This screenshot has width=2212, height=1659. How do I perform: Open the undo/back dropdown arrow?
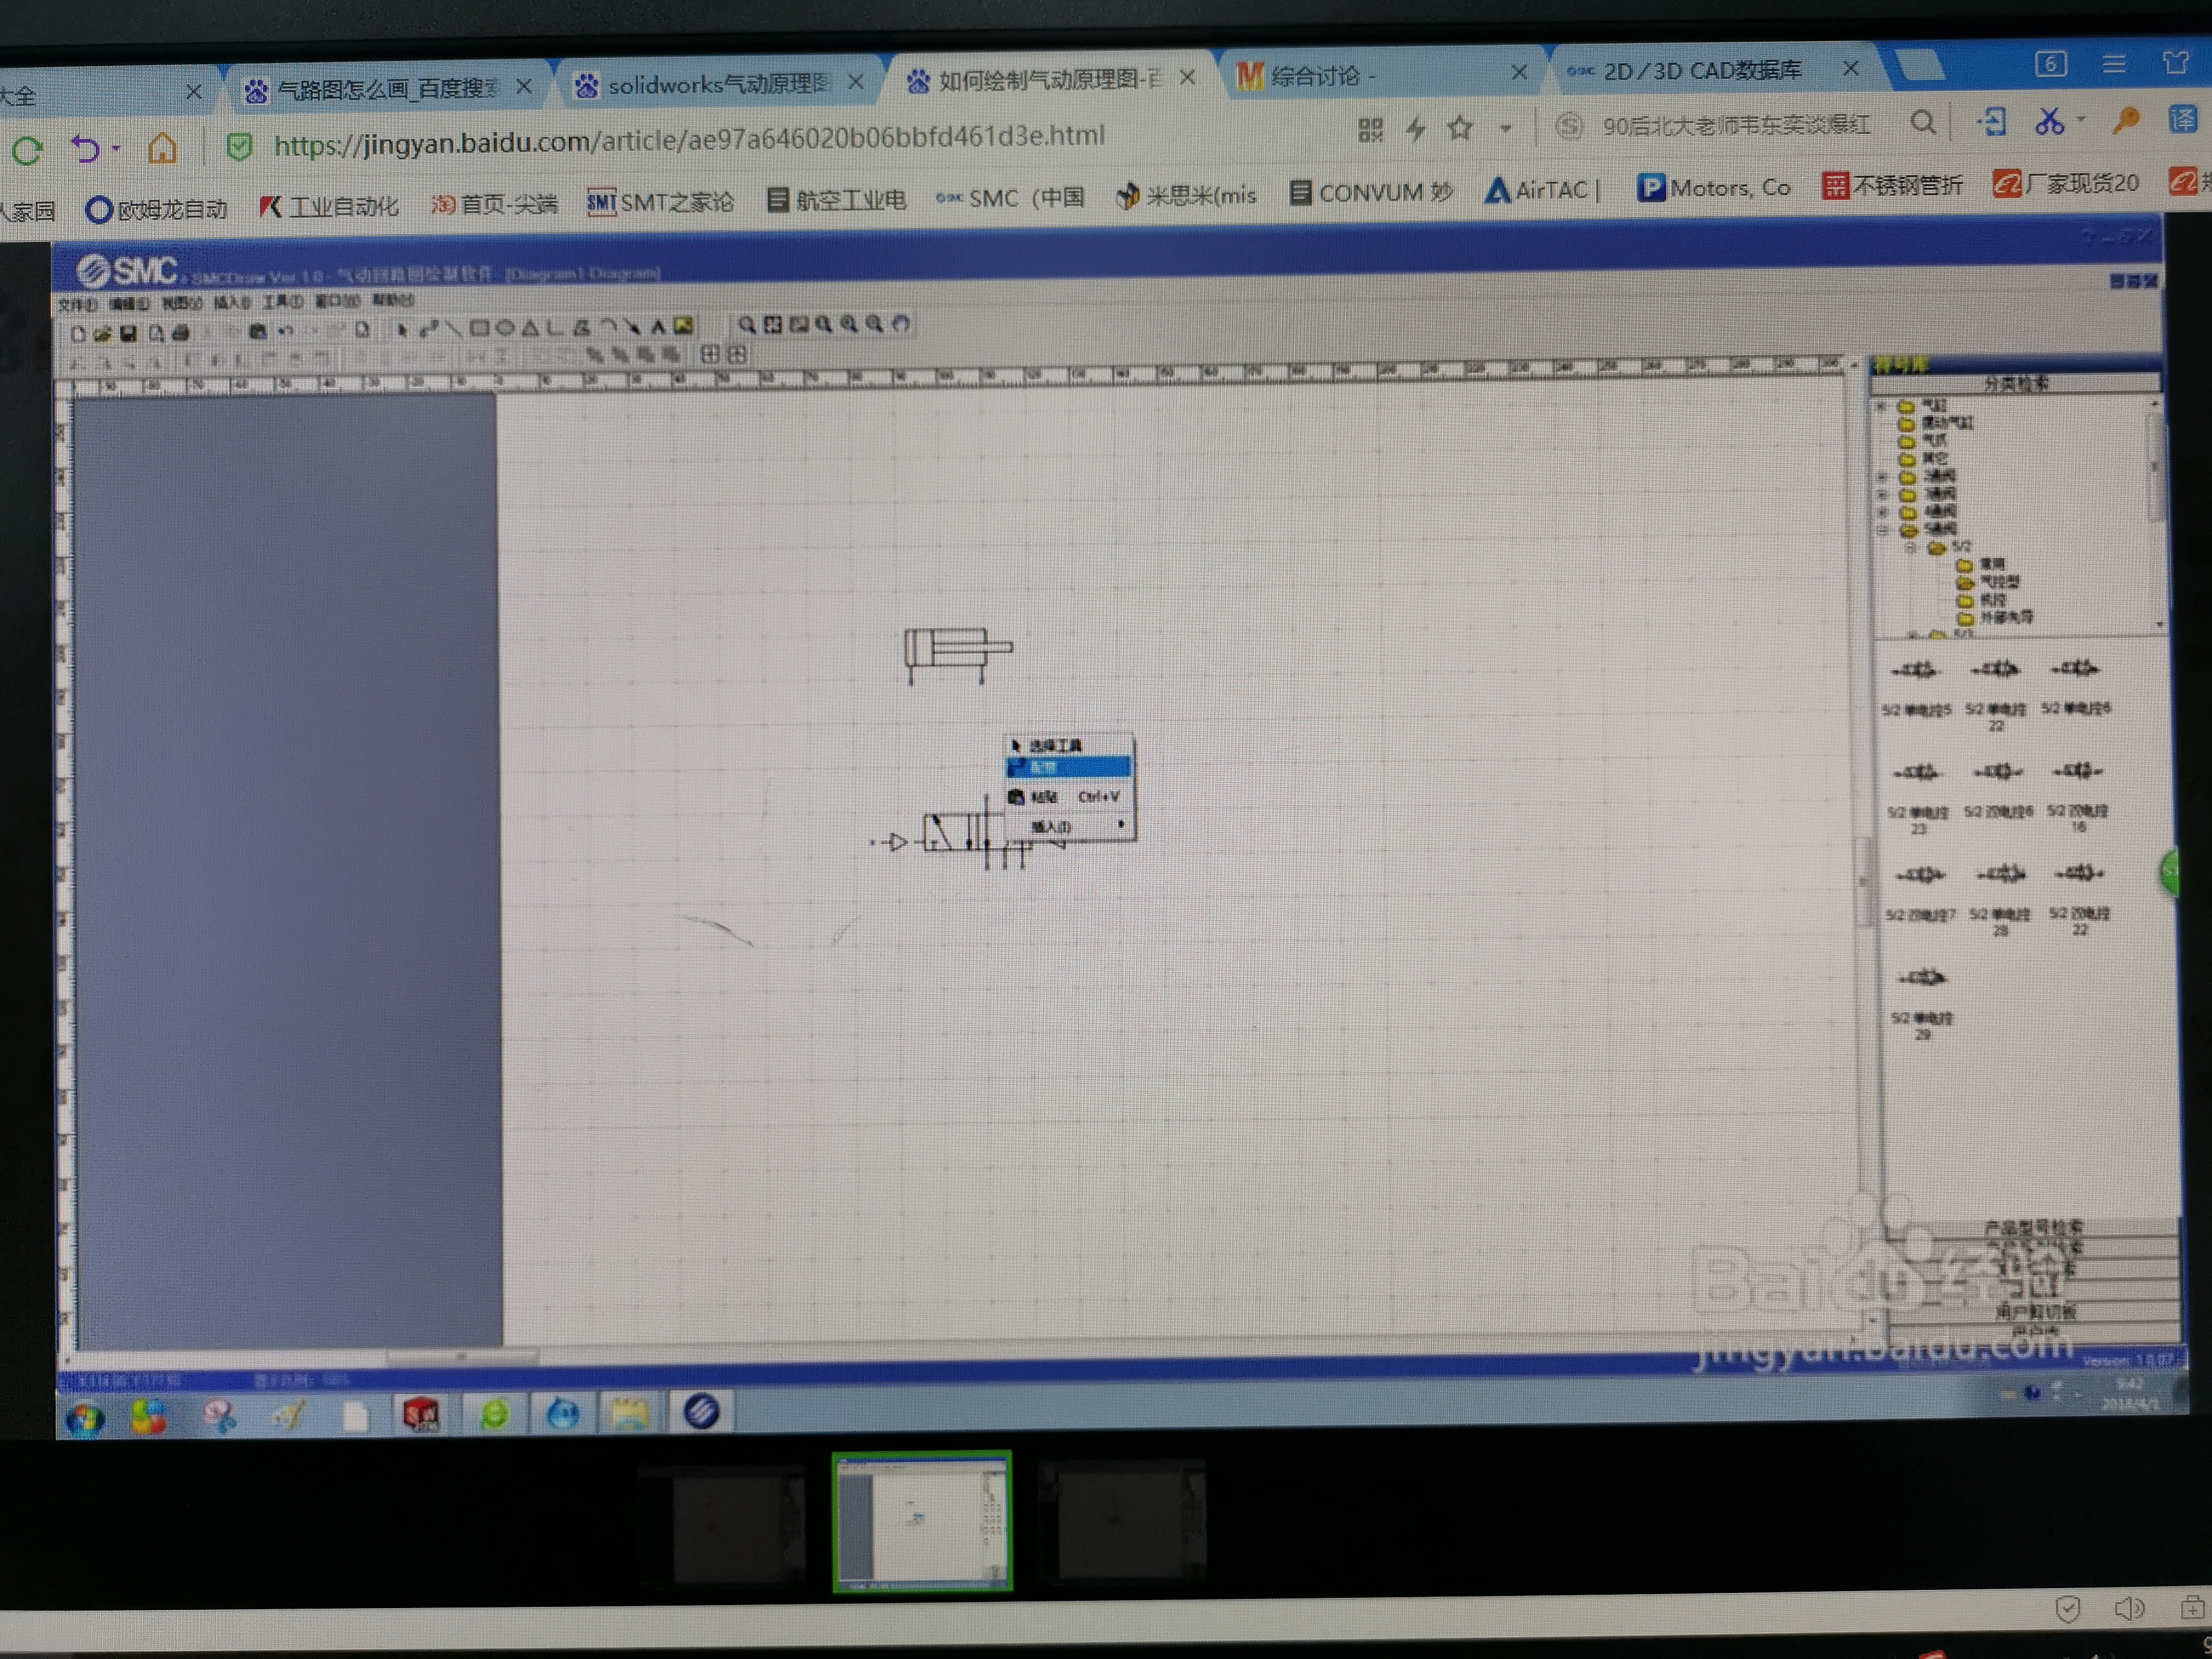(x=117, y=149)
